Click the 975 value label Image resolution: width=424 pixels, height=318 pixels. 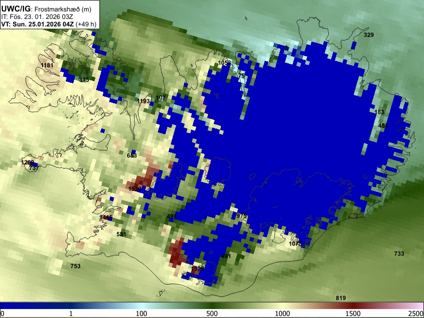click(x=241, y=216)
